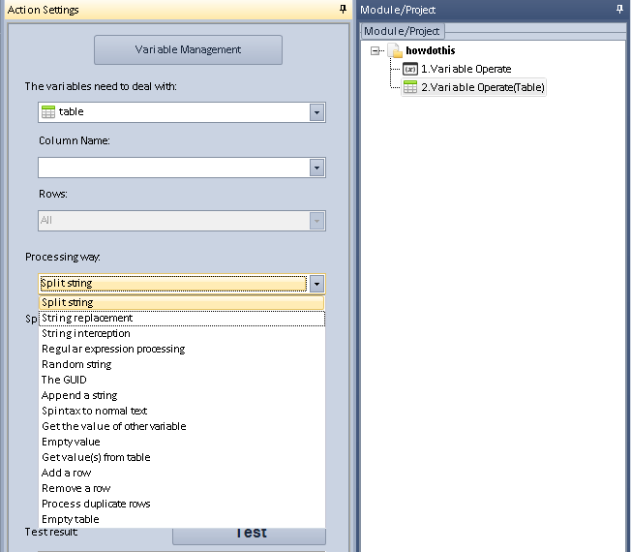Click the howdothis project folder icon

pyautogui.click(x=395, y=50)
